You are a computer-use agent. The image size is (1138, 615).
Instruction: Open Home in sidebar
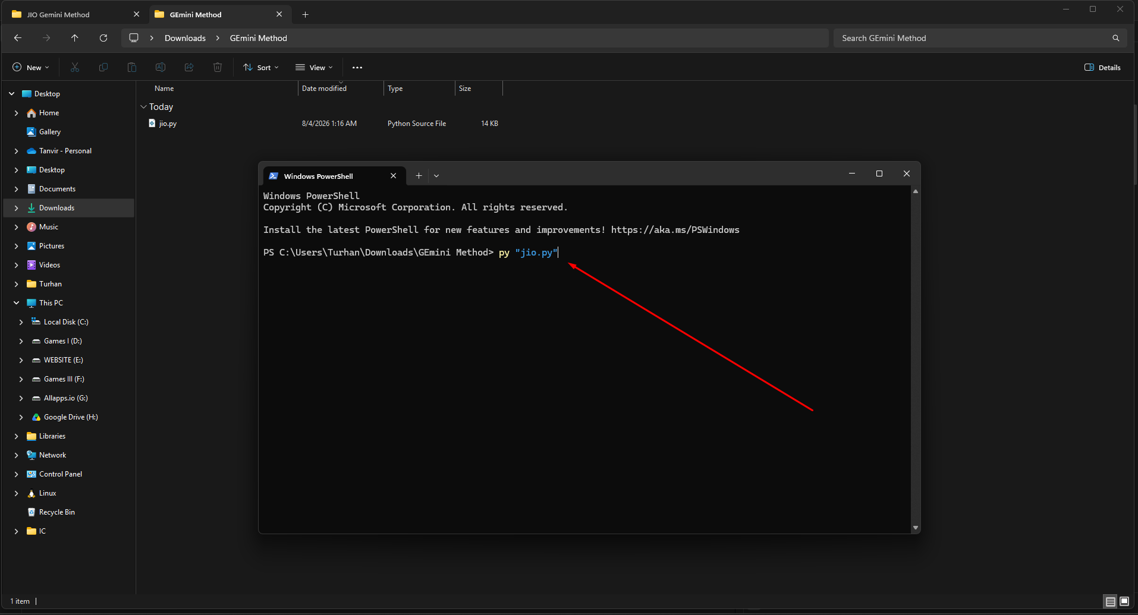click(49, 113)
